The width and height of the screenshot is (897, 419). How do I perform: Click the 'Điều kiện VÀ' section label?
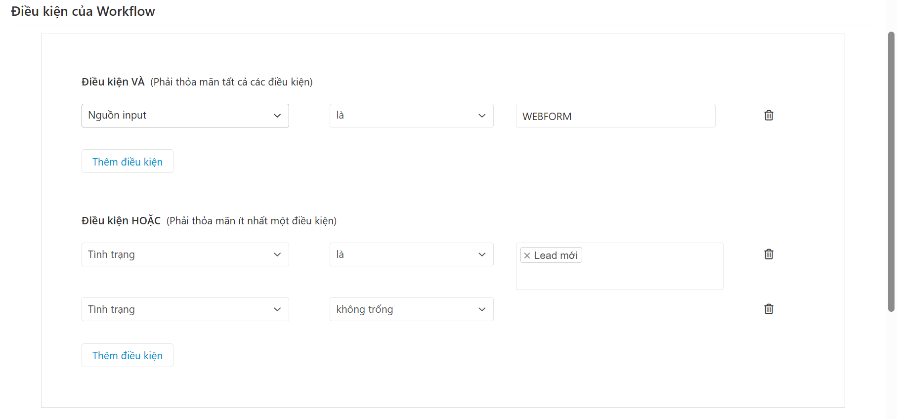click(113, 82)
